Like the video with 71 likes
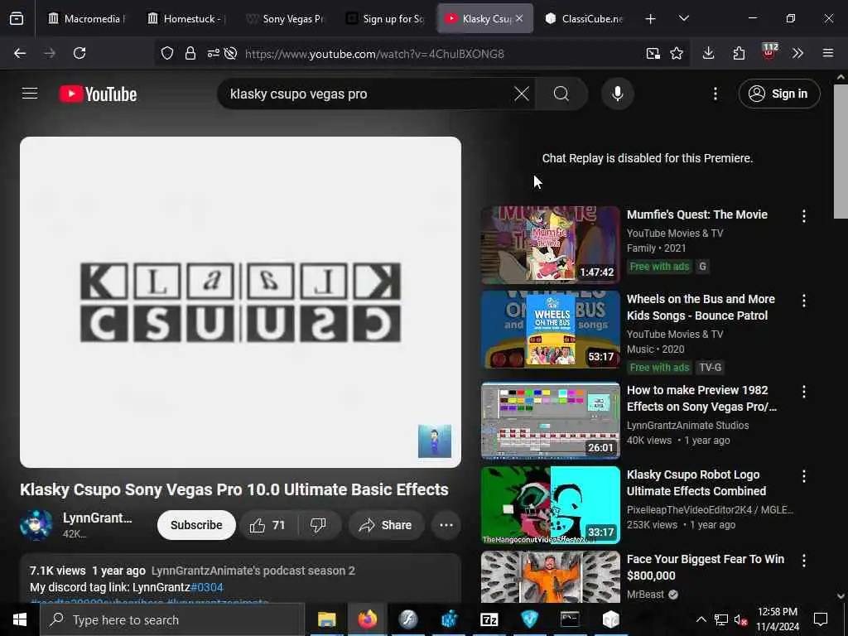Screen dimensions: 848x636 [268, 524]
